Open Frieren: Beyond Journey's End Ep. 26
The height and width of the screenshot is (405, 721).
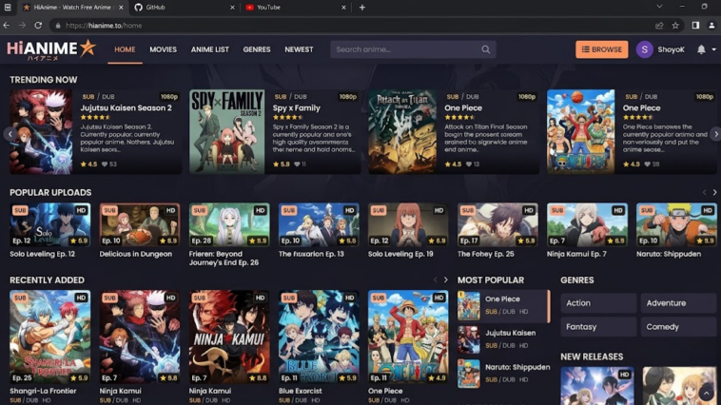pos(229,224)
